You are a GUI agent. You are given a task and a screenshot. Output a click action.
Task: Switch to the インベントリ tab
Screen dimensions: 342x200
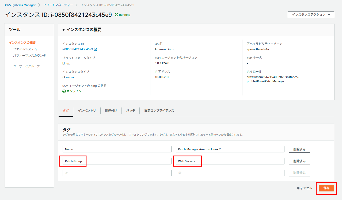(x=87, y=111)
